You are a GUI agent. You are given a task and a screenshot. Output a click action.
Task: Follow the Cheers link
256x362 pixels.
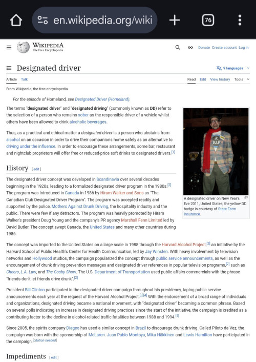[x=12, y=272]
